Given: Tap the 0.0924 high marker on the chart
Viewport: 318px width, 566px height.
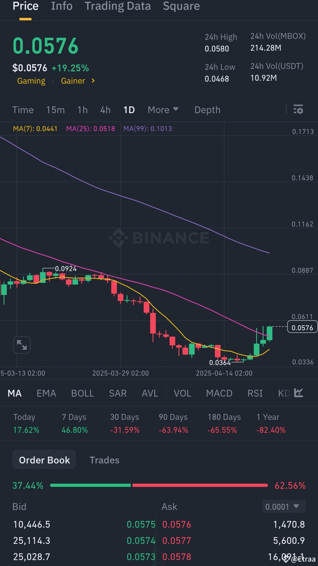Looking at the screenshot, I should point(66,269).
